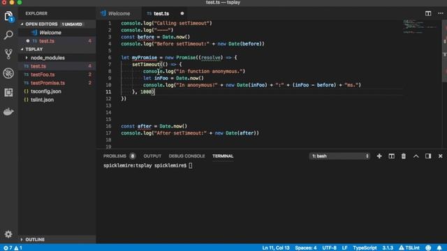Open the Debug view in activity bar
447x251 pixels.
click(x=8, y=73)
